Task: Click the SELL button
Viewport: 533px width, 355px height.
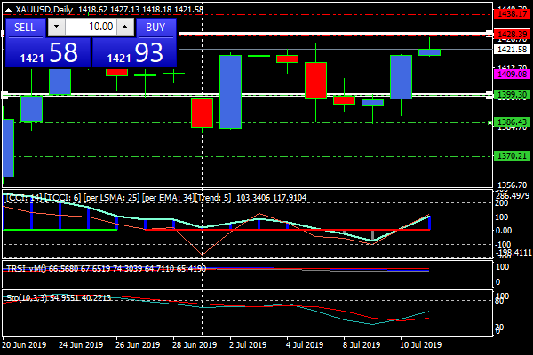Action: 26,28
